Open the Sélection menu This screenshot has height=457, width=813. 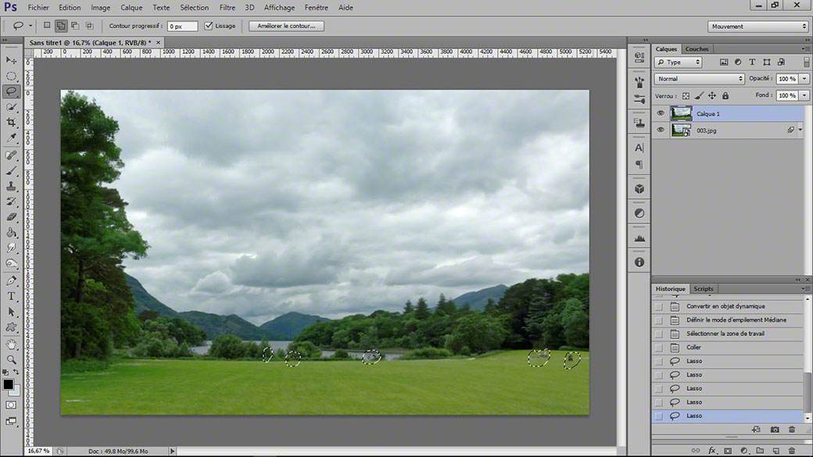tap(195, 7)
